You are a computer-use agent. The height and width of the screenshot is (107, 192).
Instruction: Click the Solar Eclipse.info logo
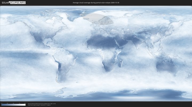[13, 2]
